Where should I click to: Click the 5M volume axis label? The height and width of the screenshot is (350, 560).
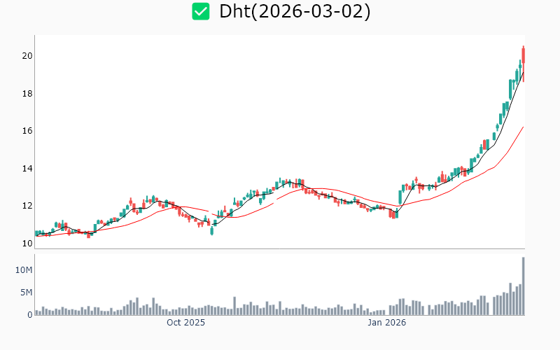26,293
